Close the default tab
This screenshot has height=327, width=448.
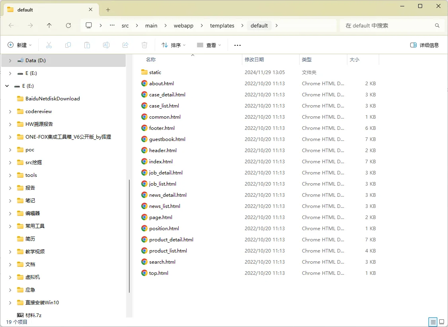pyautogui.click(x=91, y=10)
